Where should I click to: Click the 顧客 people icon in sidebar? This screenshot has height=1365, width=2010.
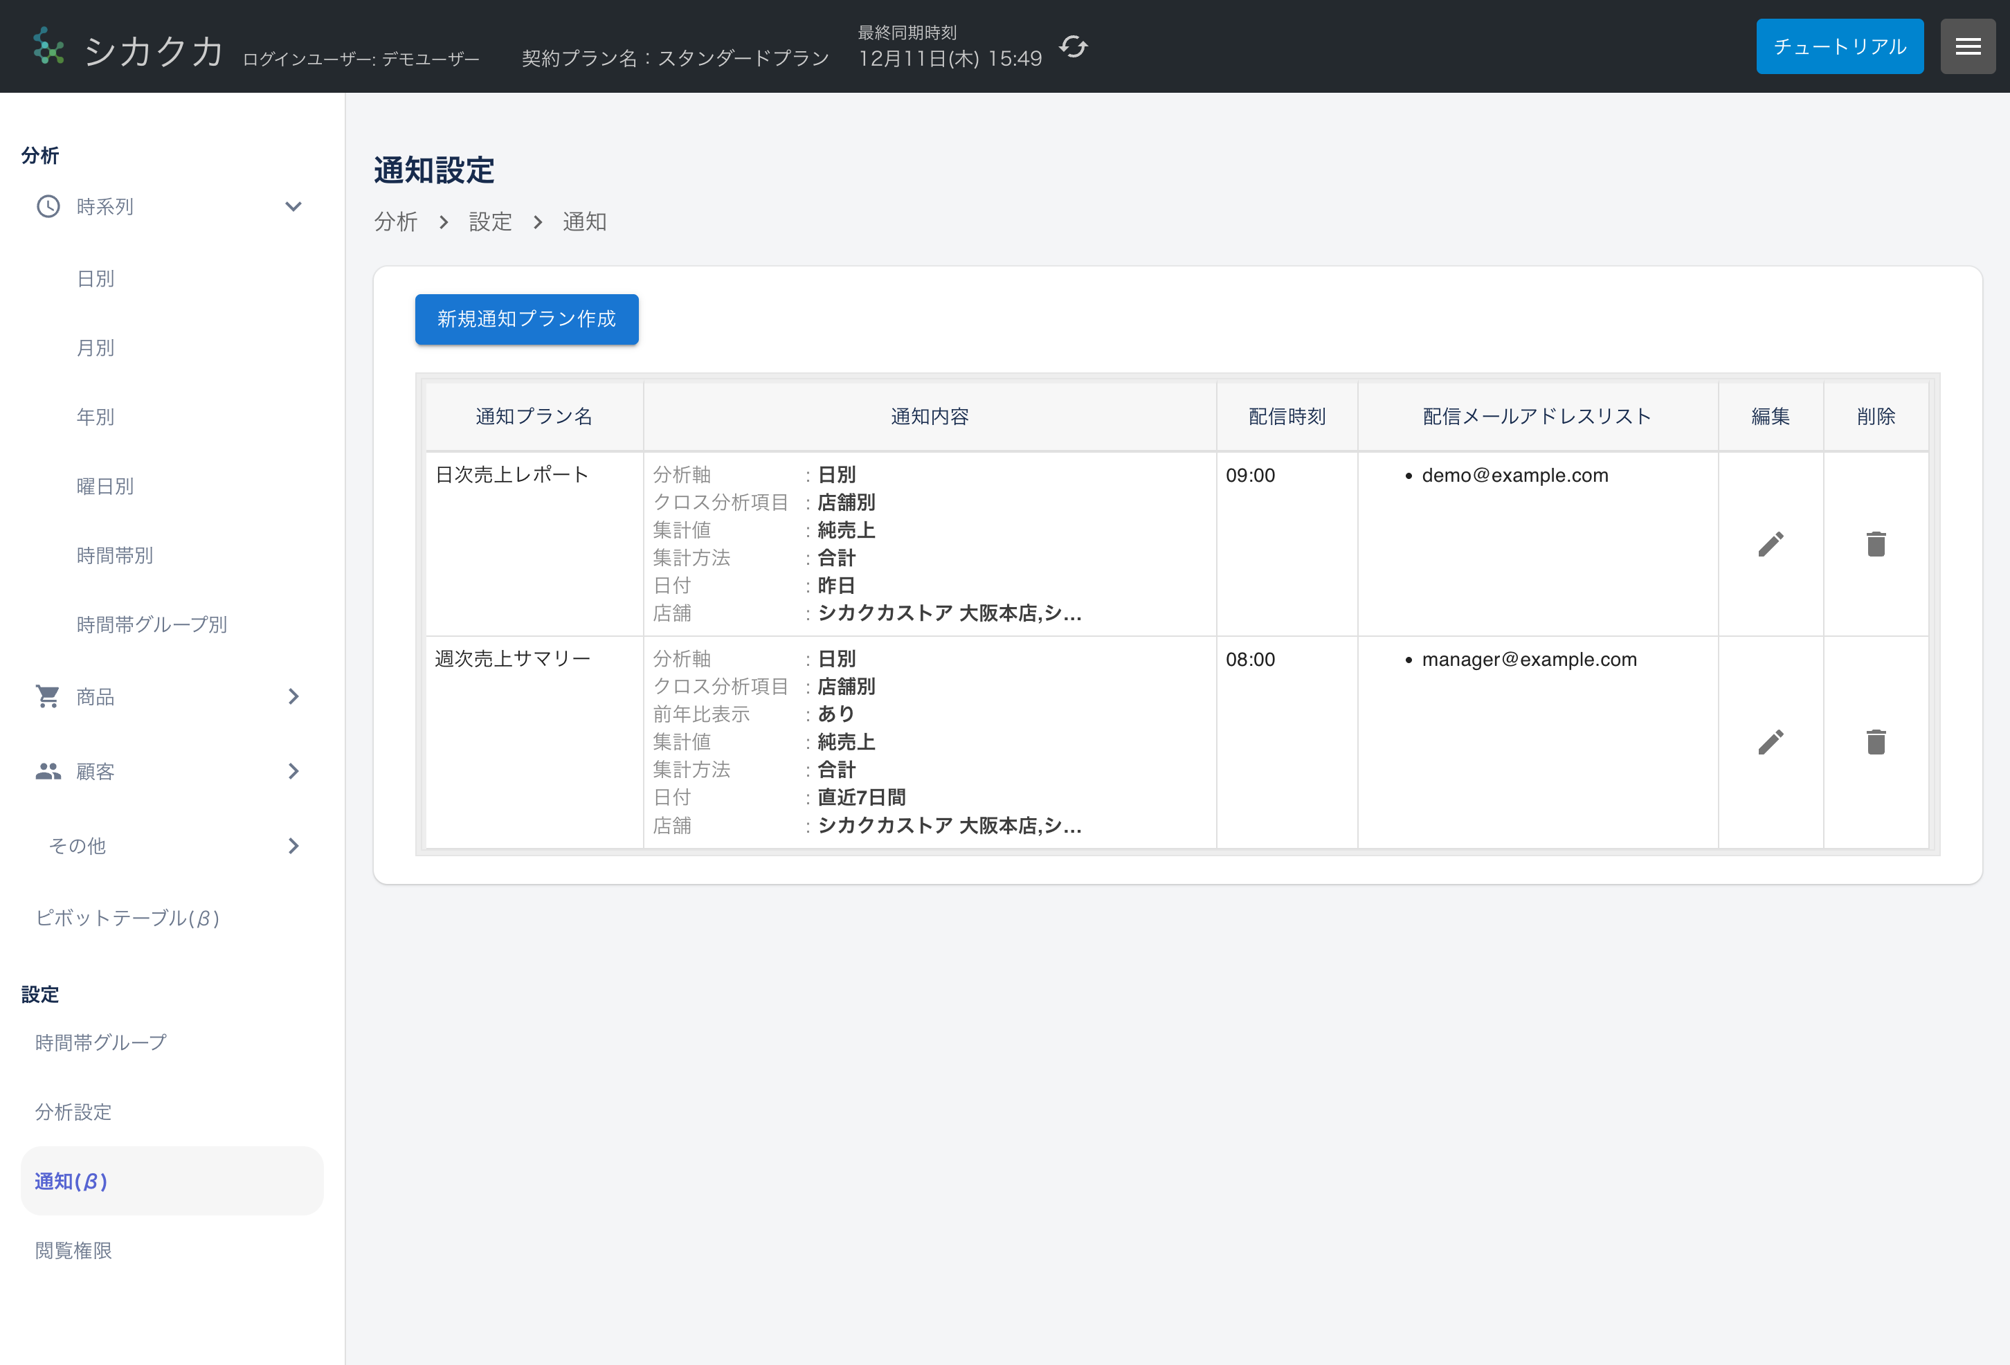click(x=48, y=772)
